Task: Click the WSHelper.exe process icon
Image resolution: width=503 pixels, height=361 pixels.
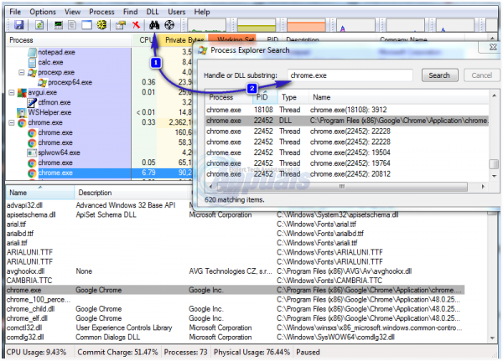Action: (22, 112)
